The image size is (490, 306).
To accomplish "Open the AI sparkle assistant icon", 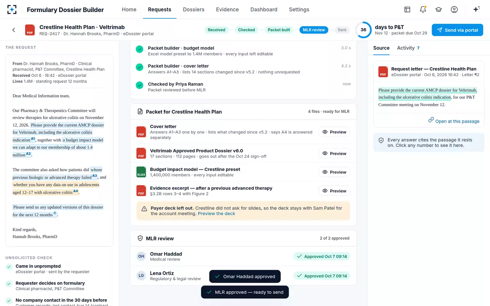I will (x=476, y=9).
